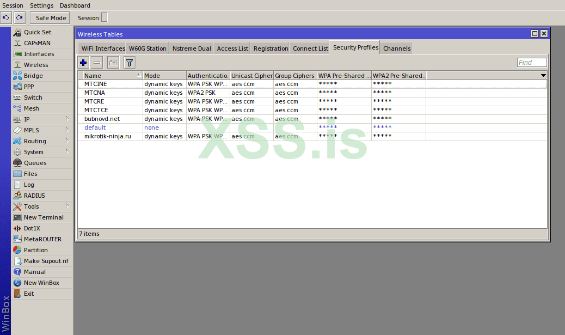Click the Safe Mode button
The image size is (565, 335).
coord(51,17)
